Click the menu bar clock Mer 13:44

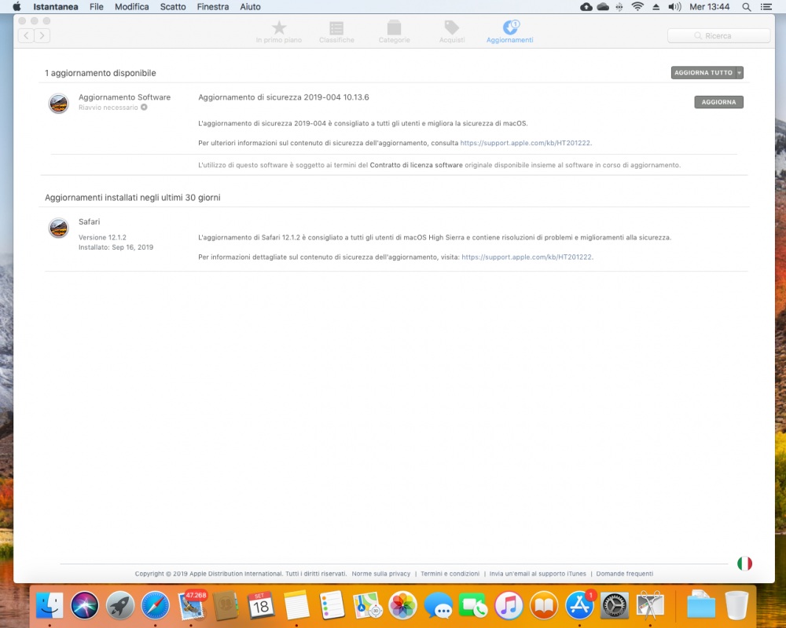tap(709, 6)
